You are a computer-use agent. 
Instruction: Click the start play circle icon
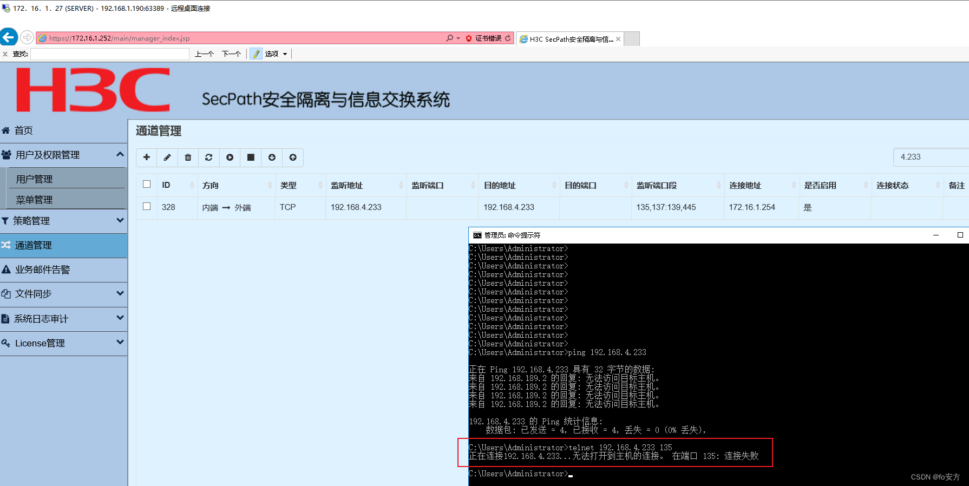click(x=230, y=157)
